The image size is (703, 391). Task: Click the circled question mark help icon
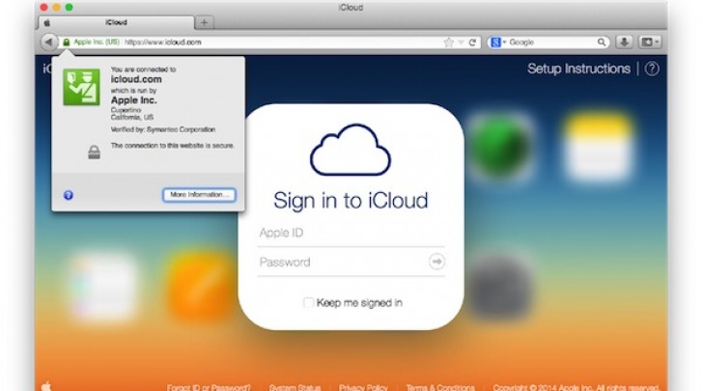point(652,69)
